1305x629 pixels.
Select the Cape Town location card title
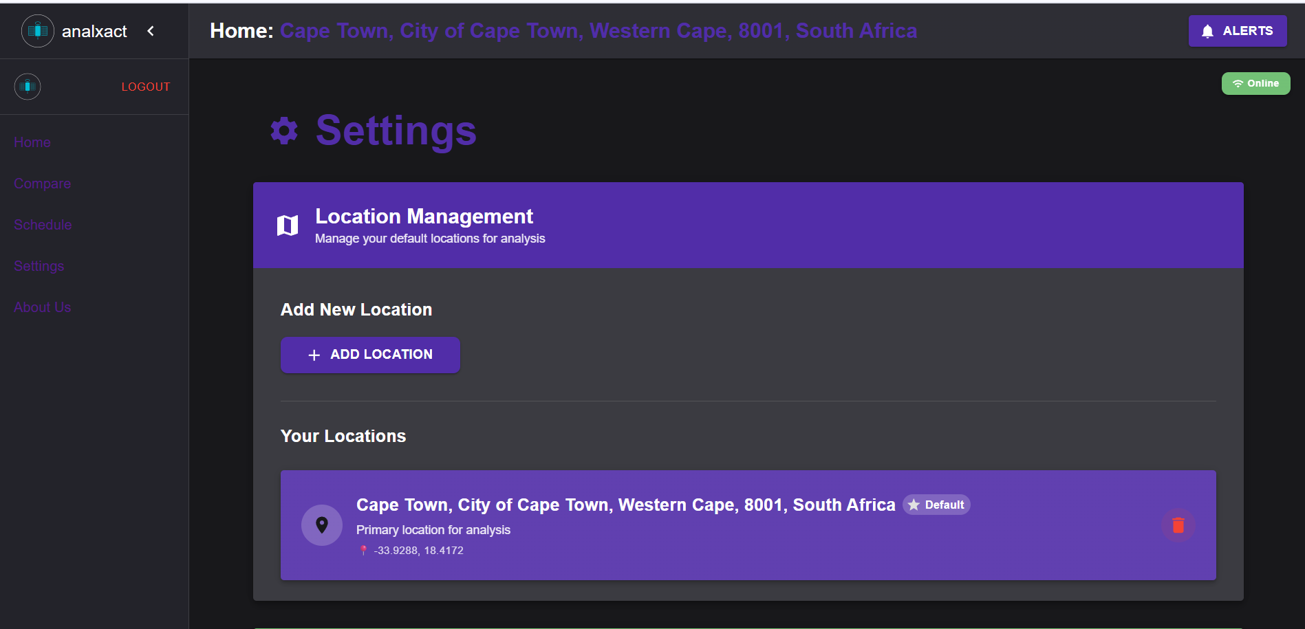pyautogui.click(x=625, y=505)
